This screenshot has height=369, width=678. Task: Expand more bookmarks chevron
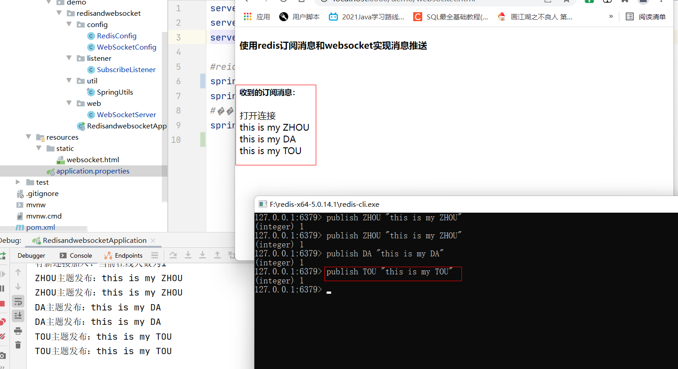coord(611,16)
